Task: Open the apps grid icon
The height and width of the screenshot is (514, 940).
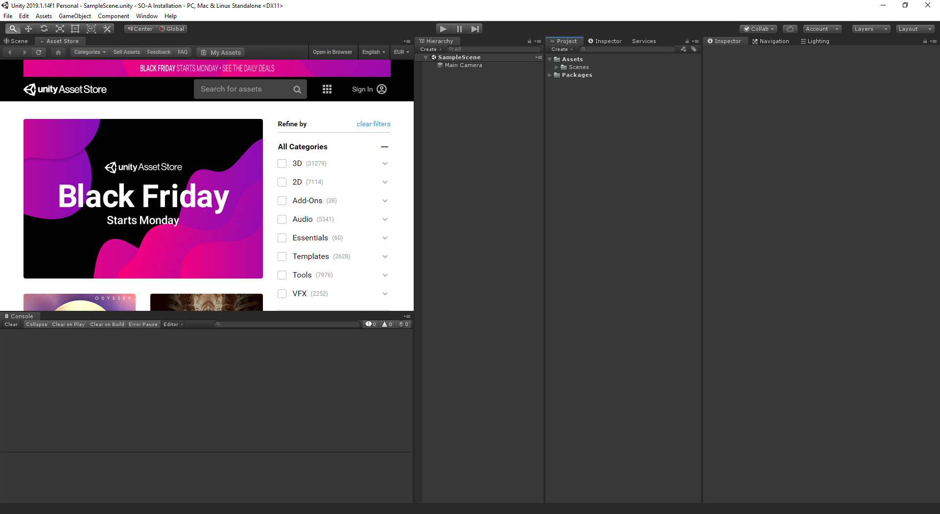Action: (x=327, y=89)
